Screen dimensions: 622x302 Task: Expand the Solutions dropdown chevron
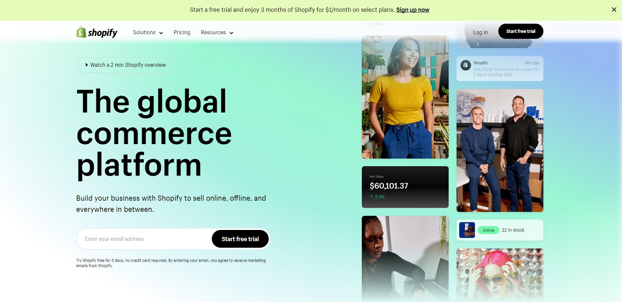(161, 33)
